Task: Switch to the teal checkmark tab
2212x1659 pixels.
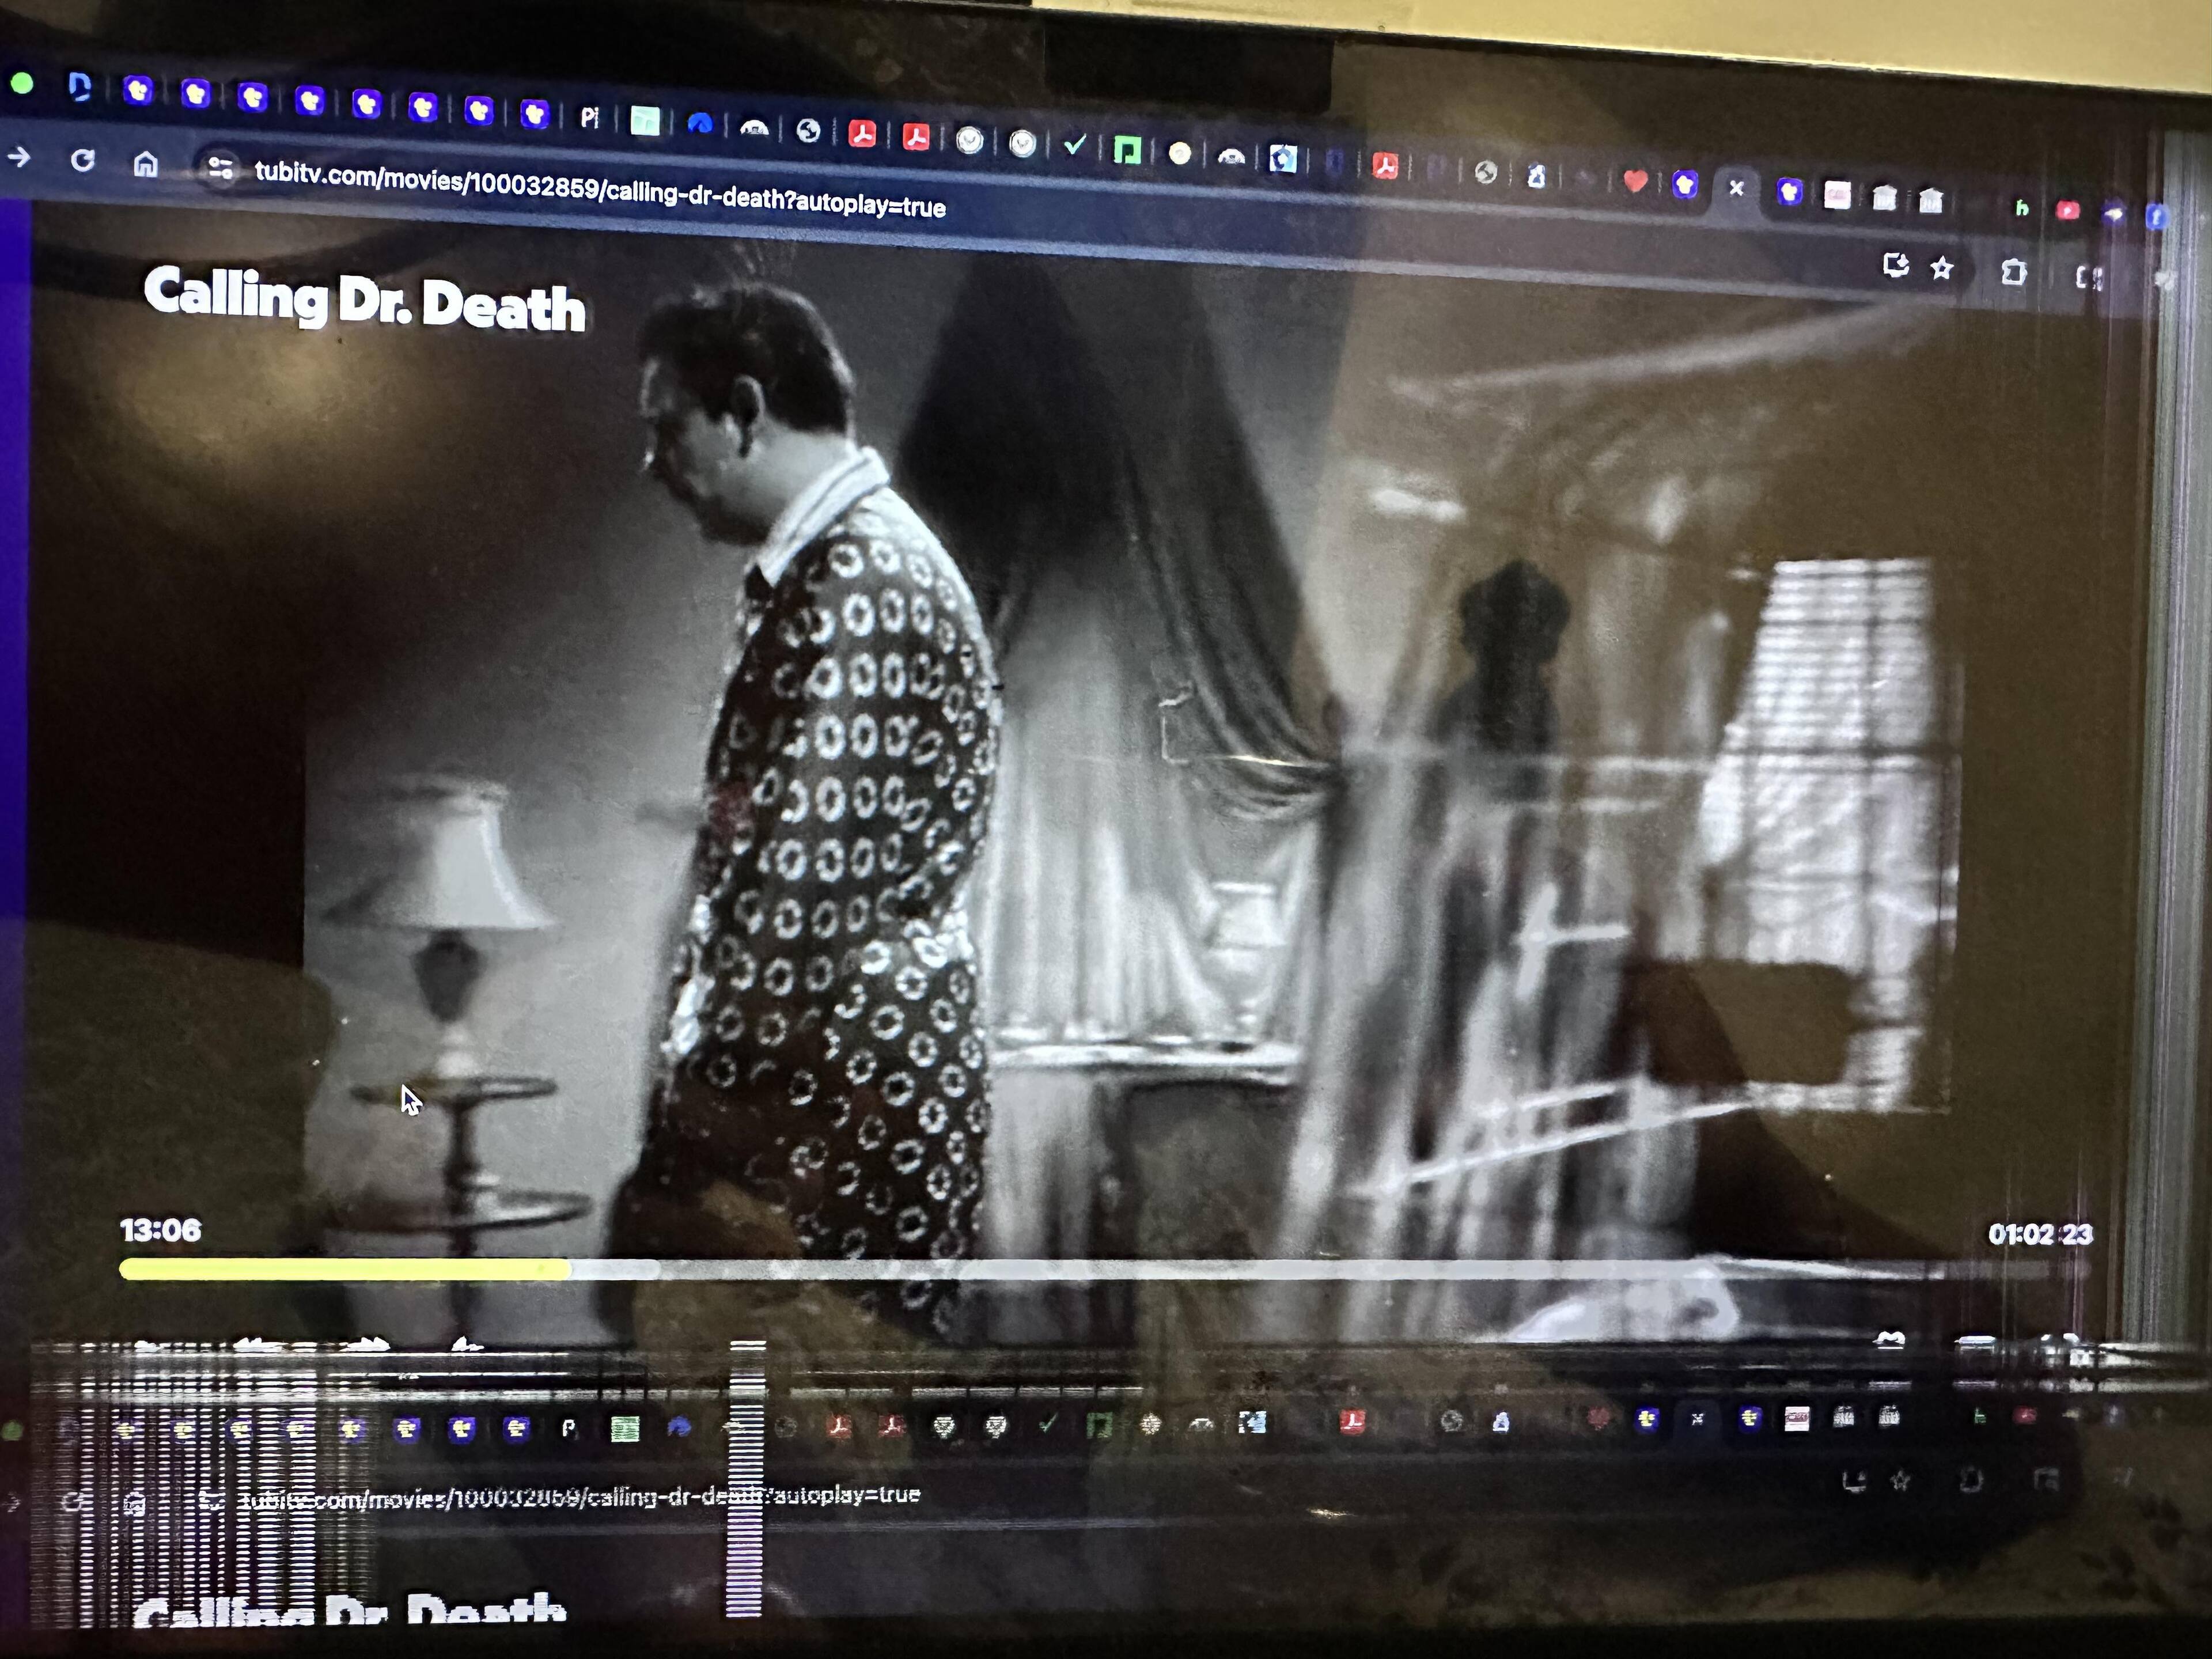Action: [1075, 146]
